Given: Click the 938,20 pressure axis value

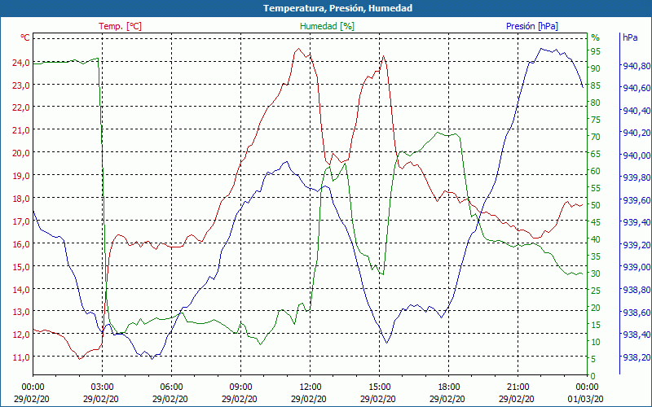Looking at the screenshot, I should (637, 357).
